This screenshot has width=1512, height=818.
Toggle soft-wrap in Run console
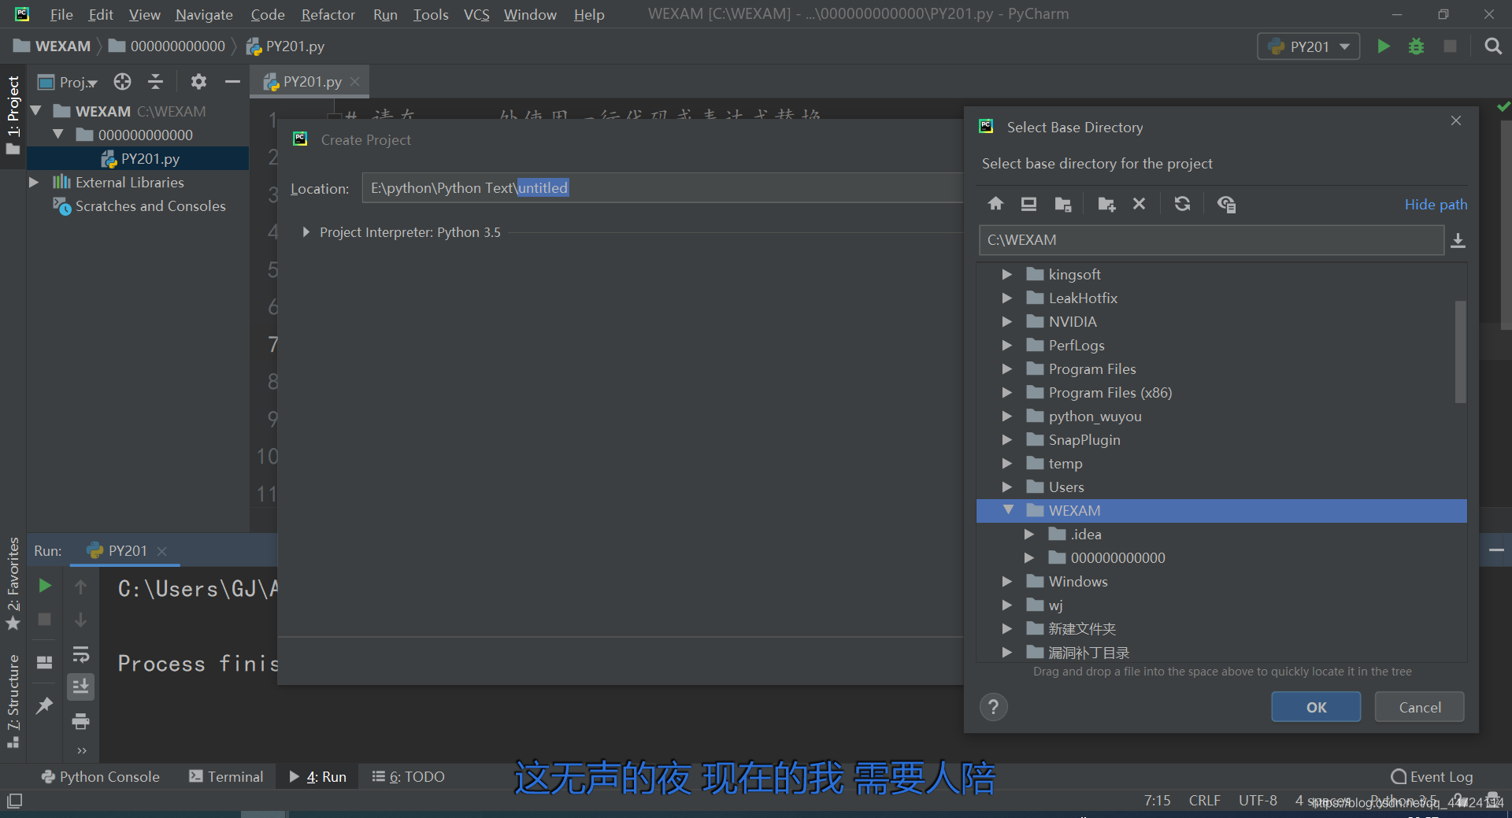[x=80, y=654]
